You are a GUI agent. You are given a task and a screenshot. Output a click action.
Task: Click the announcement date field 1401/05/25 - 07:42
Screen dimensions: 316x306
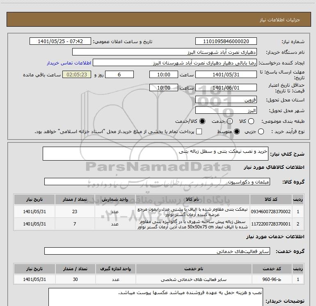click(60, 41)
